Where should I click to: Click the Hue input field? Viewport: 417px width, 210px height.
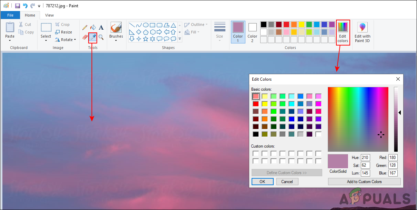(365, 158)
